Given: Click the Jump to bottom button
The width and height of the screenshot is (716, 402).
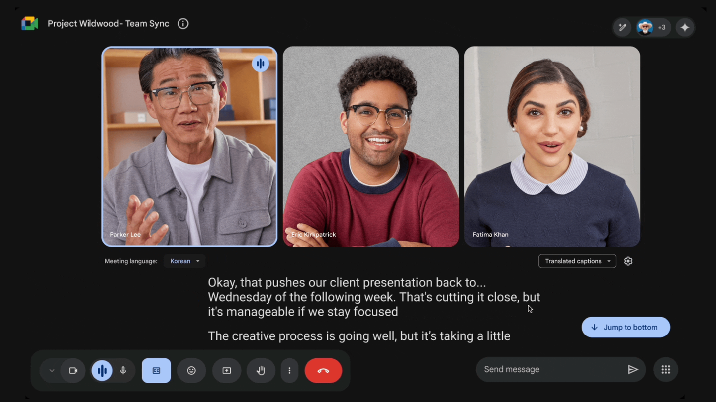Looking at the screenshot, I should (626, 327).
